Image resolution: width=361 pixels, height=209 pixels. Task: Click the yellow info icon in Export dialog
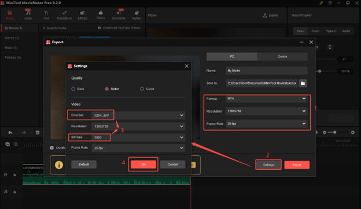(x=59, y=165)
